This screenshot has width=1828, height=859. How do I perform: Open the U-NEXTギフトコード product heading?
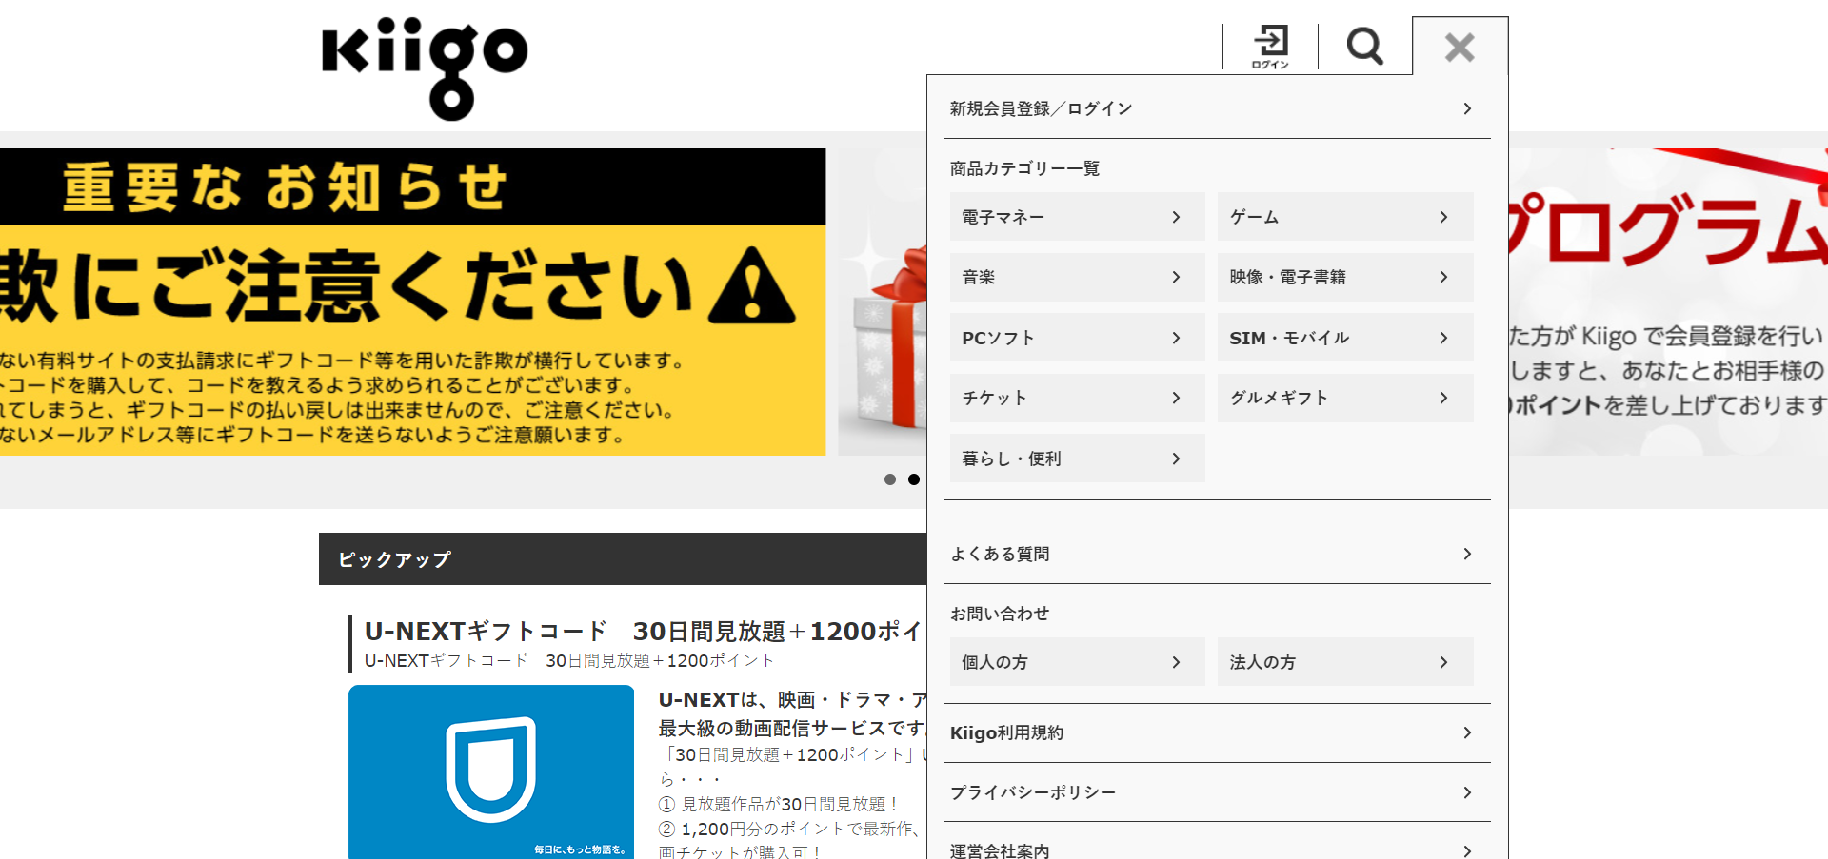click(x=644, y=631)
